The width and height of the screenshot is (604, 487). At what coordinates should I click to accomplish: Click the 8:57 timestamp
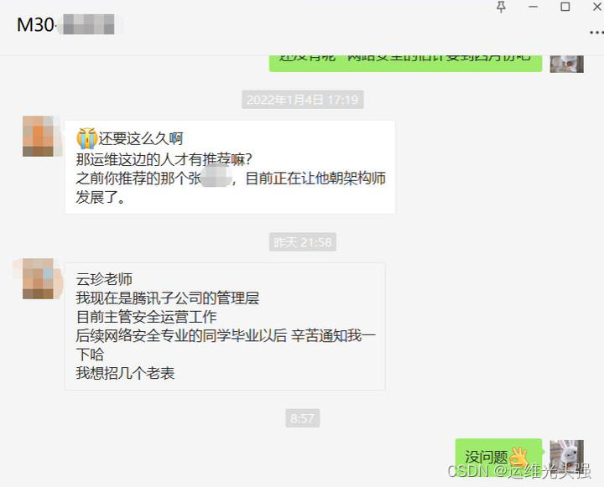pos(302,418)
